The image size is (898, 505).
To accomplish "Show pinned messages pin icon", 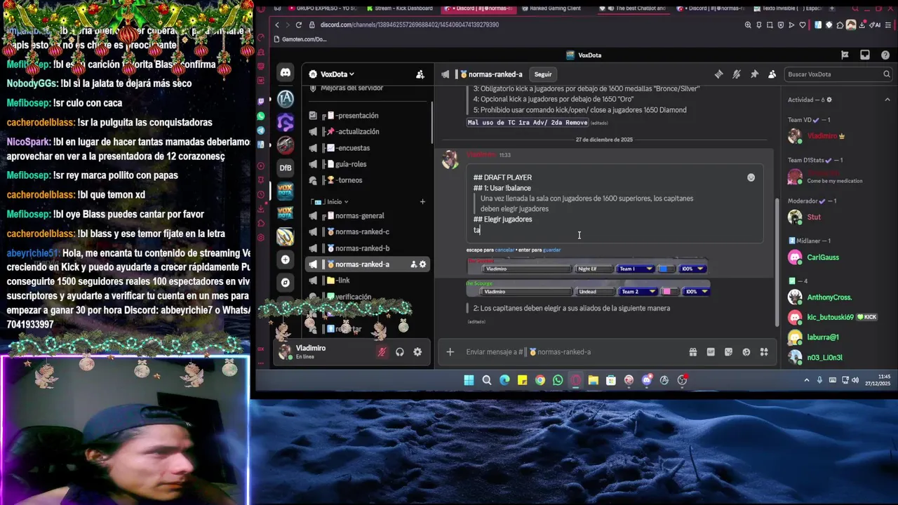I will 754,74.
